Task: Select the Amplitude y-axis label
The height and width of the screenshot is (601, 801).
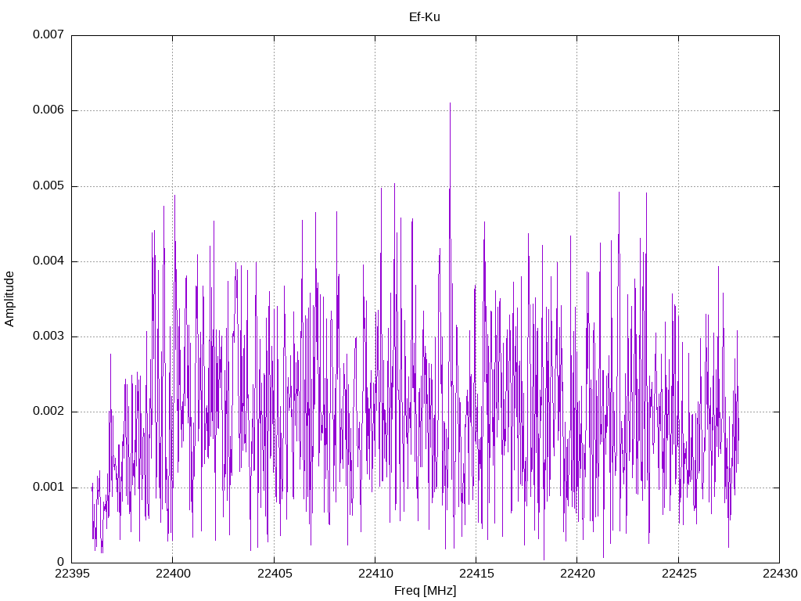Action: click(x=9, y=299)
